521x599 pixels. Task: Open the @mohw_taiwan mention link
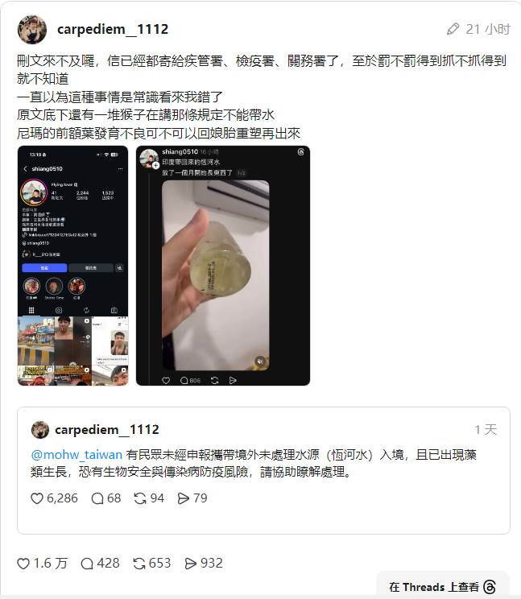pyautogui.click(x=76, y=455)
